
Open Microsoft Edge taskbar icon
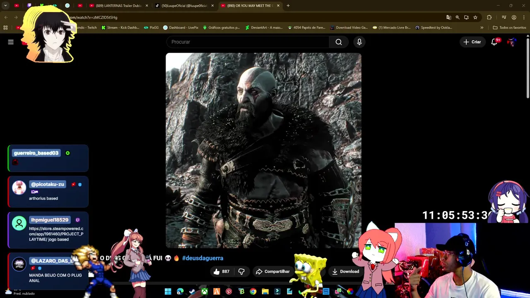point(180,292)
